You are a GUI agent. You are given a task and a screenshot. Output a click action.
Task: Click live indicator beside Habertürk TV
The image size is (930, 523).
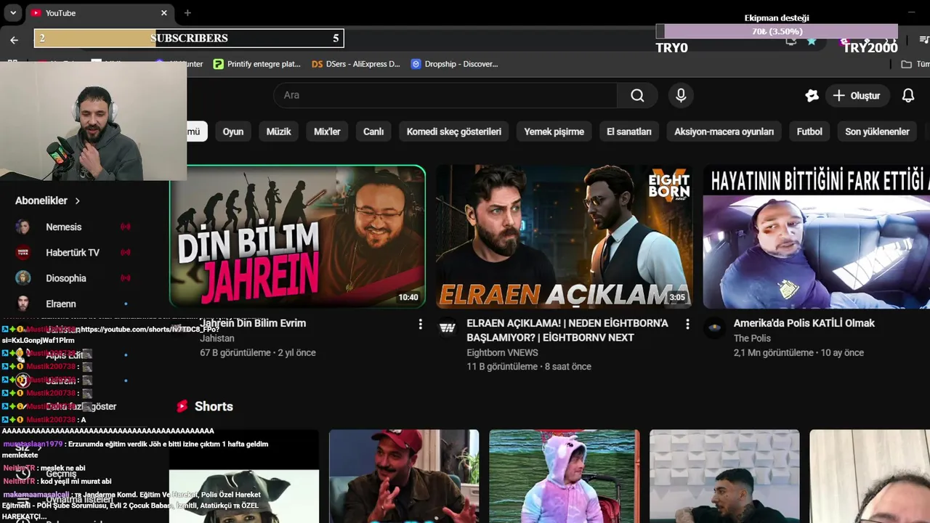click(x=126, y=252)
